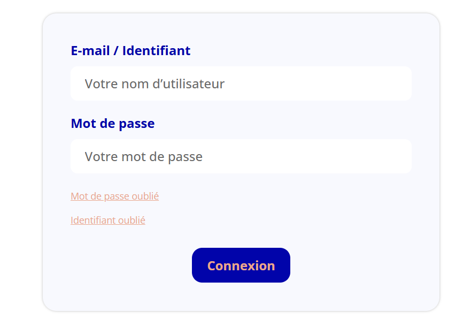This screenshot has width=471, height=327.
Task: Select the "Votre nom d'utilisateur" placeholder field
Action: pyautogui.click(x=241, y=83)
